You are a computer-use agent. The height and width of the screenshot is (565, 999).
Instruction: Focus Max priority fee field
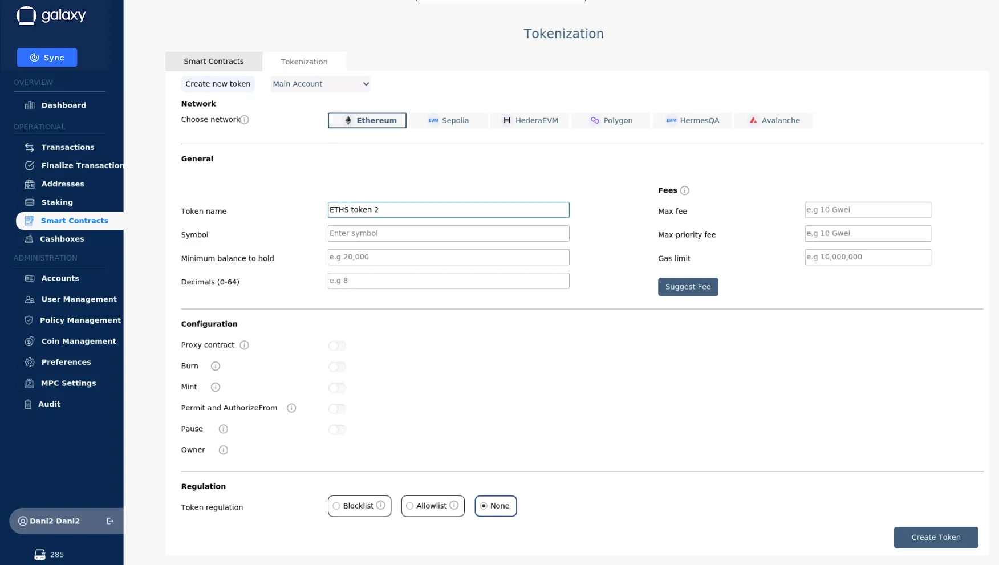click(x=868, y=233)
